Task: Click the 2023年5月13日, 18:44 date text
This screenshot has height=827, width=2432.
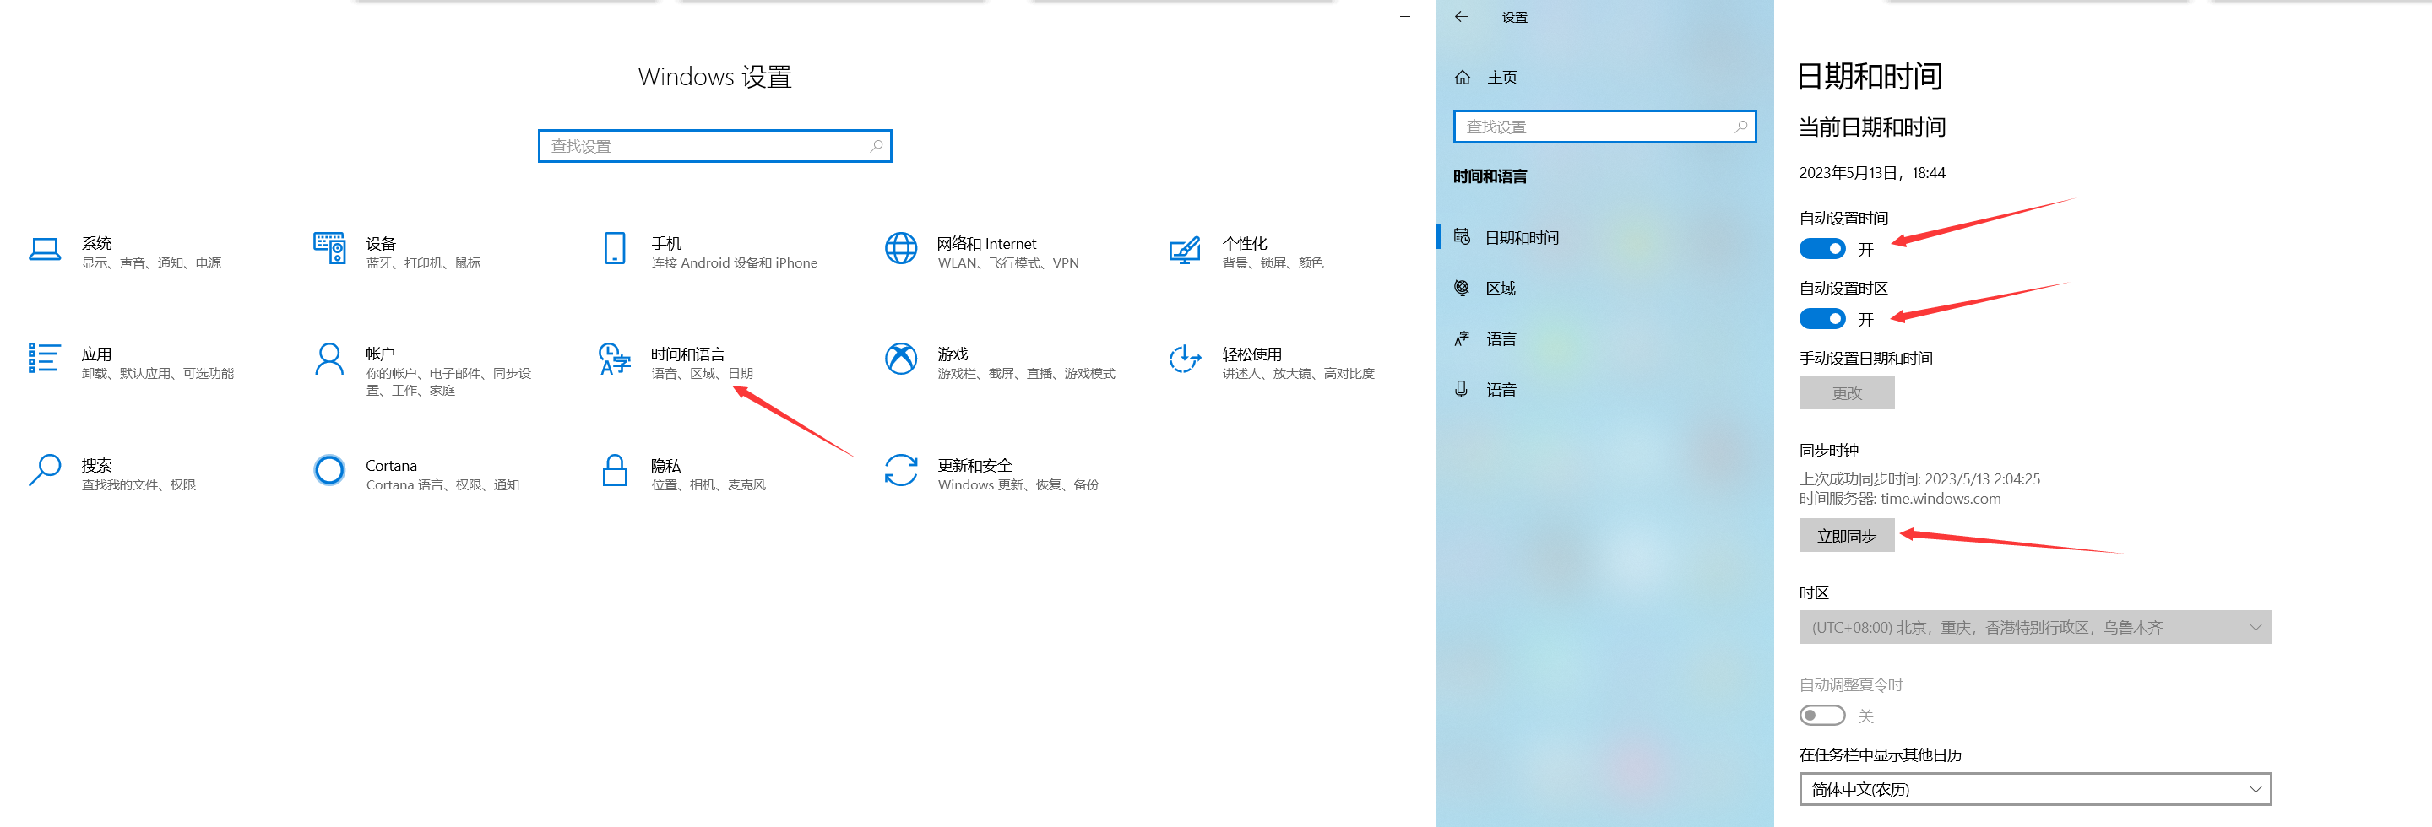Action: 1872,172
